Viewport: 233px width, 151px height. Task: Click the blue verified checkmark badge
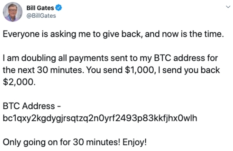point(59,8)
